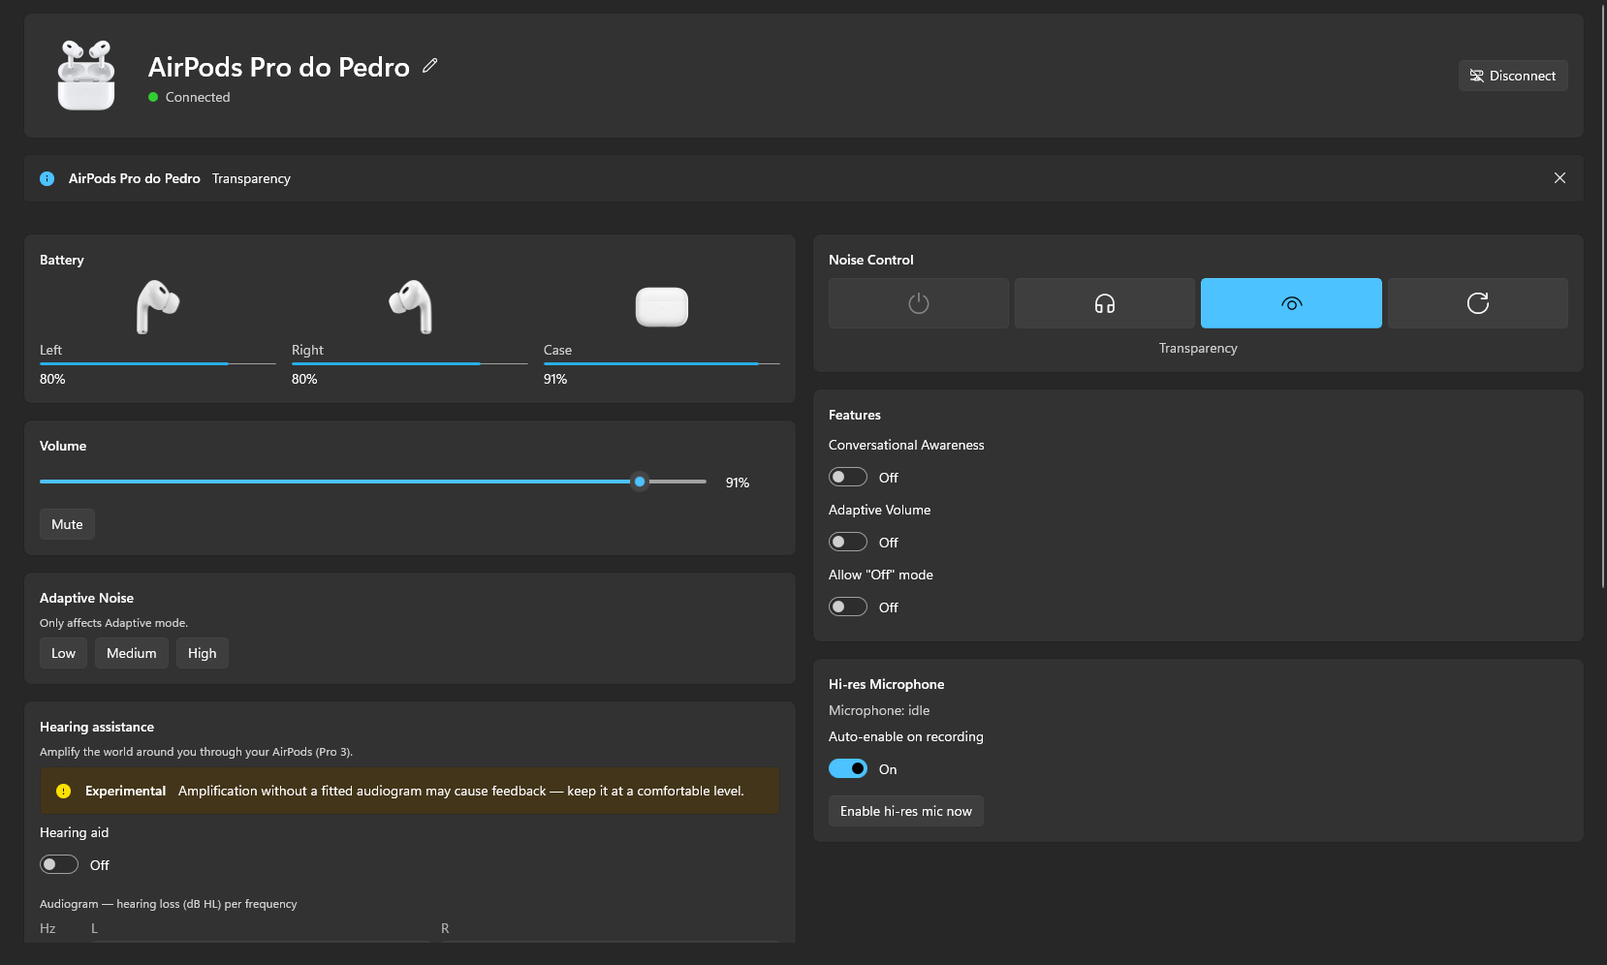This screenshot has width=1607, height=965.
Task: Click the "Hearing assistance" section heading
Action: click(97, 727)
